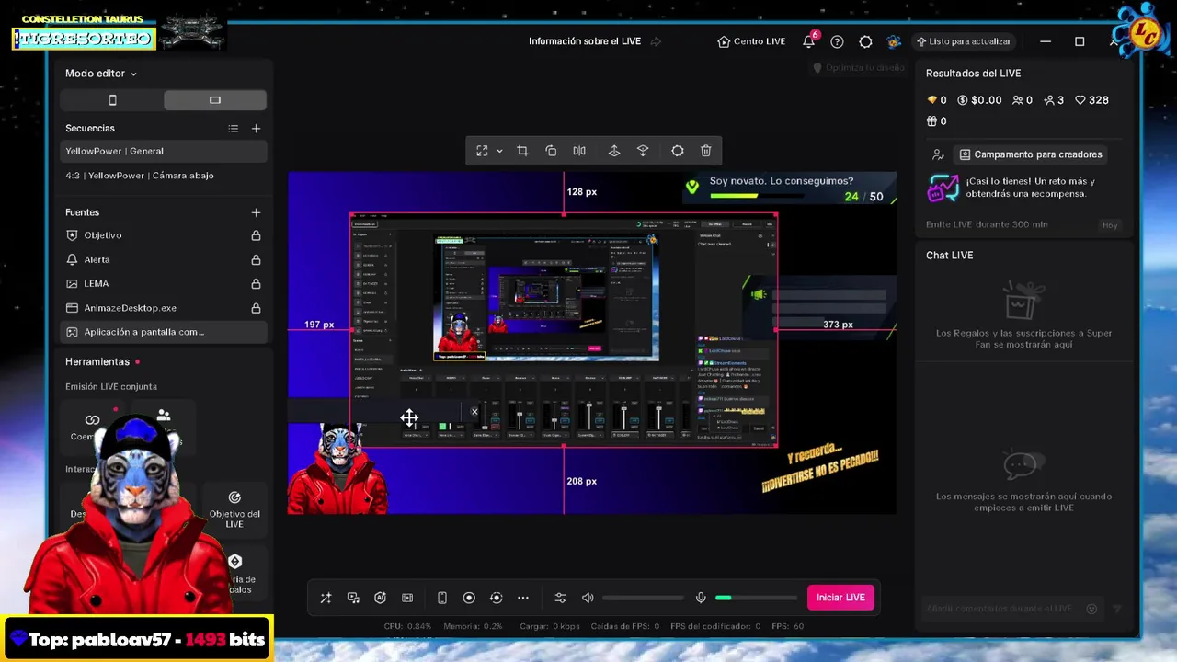Select scene YellowPower | General
This screenshot has height=662, width=1177.
tap(164, 151)
